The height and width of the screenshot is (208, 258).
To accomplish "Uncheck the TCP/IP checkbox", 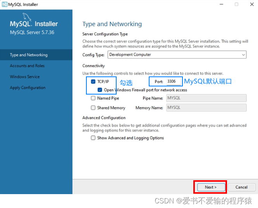I will (x=93, y=81).
